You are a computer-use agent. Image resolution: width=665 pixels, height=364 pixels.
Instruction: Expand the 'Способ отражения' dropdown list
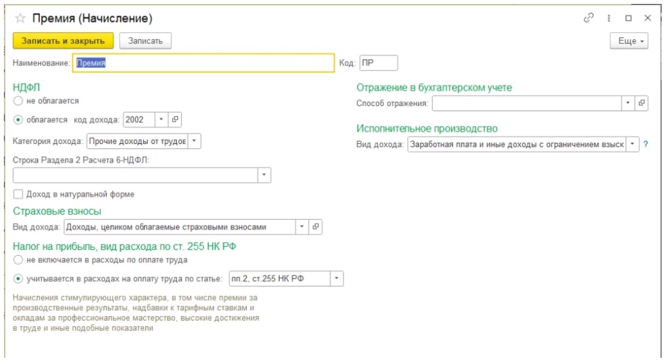pos(628,103)
